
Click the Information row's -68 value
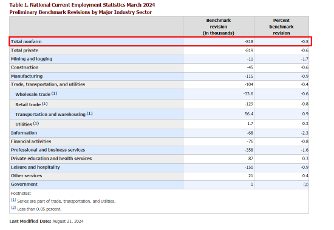[x=250, y=133]
